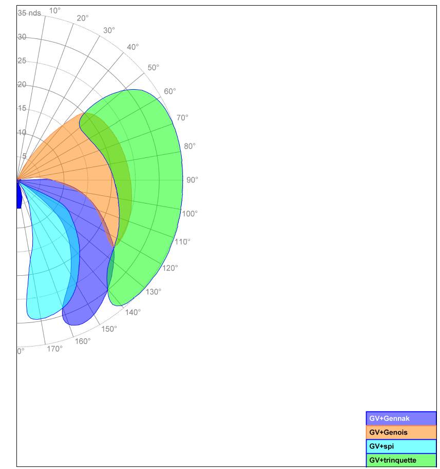Select the 120° angle label
440x469 pixels.
170,268
